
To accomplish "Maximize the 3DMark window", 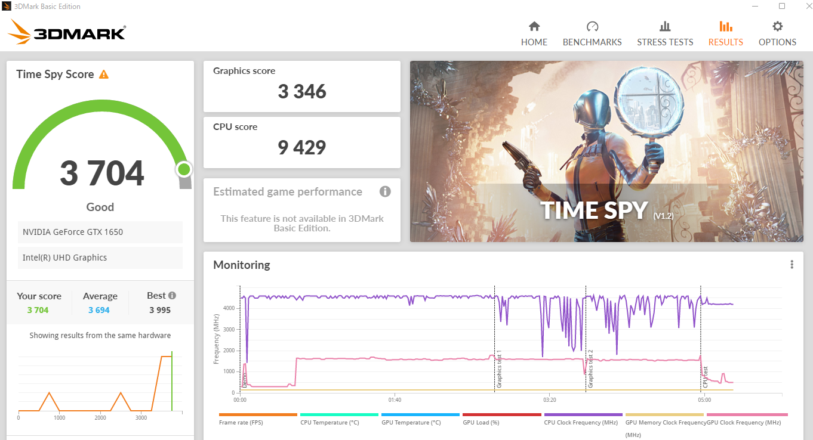I will click(x=782, y=6).
